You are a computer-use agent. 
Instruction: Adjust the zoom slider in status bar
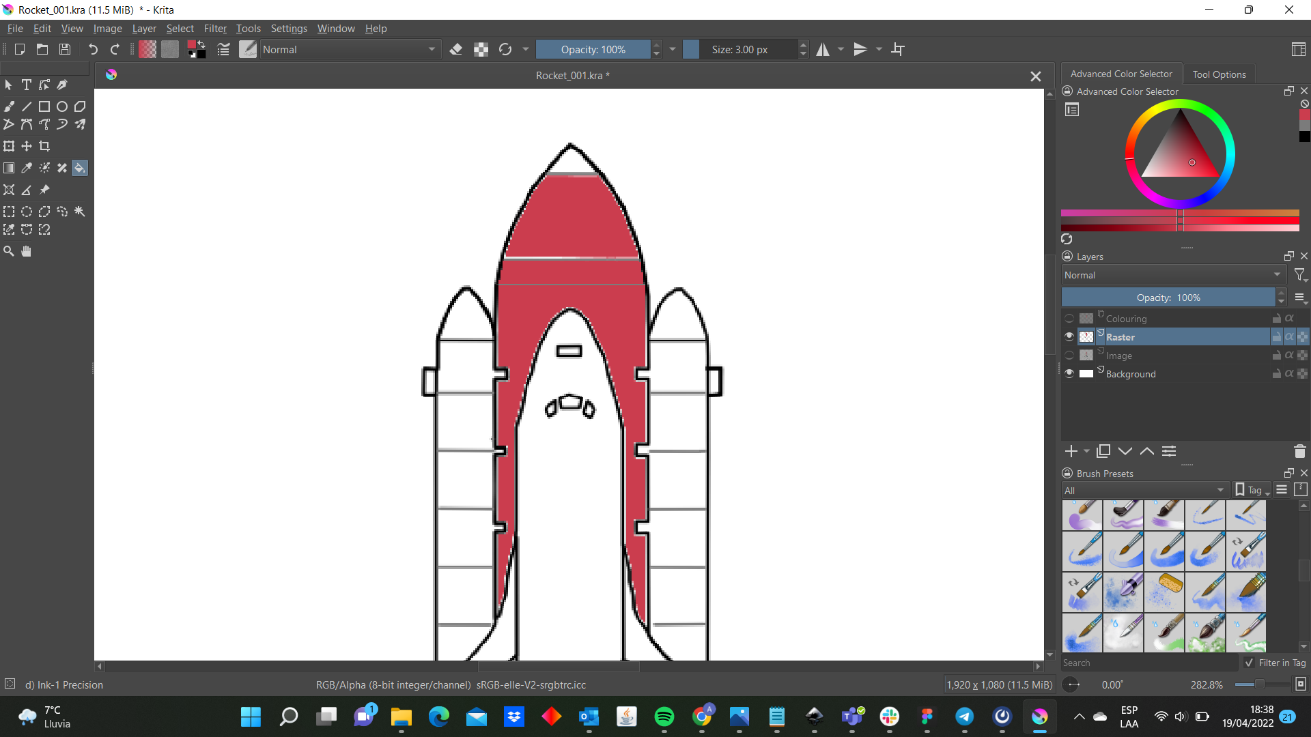click(x=1262, y=684)
